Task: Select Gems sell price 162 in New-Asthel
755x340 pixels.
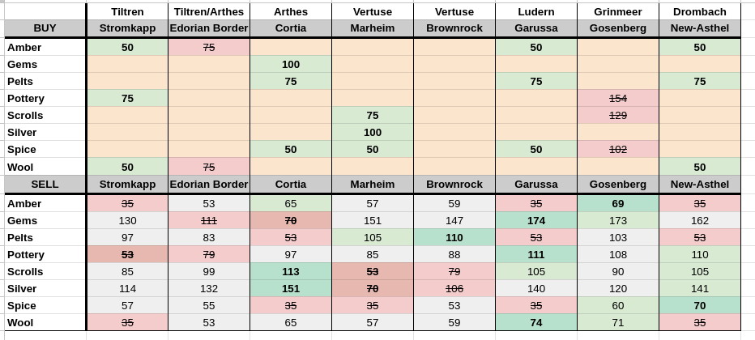Action: [700, 220]
